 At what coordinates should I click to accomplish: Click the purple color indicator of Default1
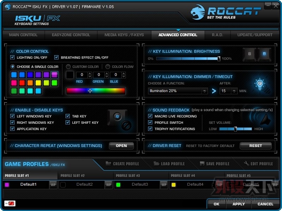pyautogui.click(x=7, y=185)
